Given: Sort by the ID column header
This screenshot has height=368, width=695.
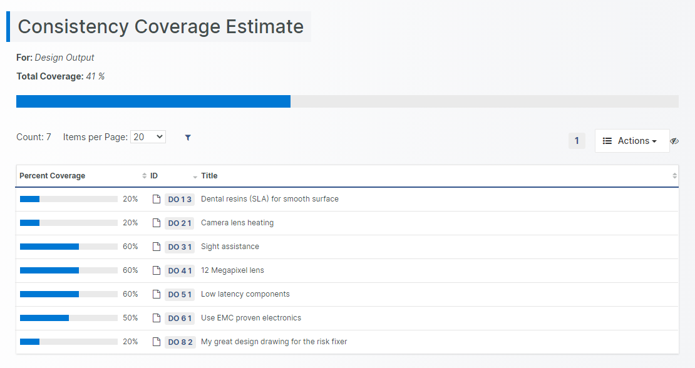Looking at the screenshot, I should (154, 176).
